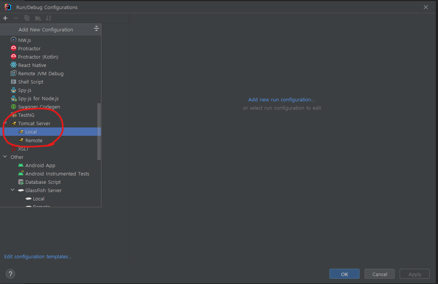438x284 pixels.
Task: Collapse the GlassFish Server node
Action: click(12, 190)
